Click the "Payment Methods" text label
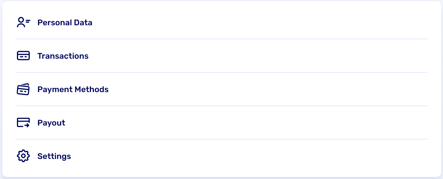This screenshot has width=443, height=179. click(73, 89)
